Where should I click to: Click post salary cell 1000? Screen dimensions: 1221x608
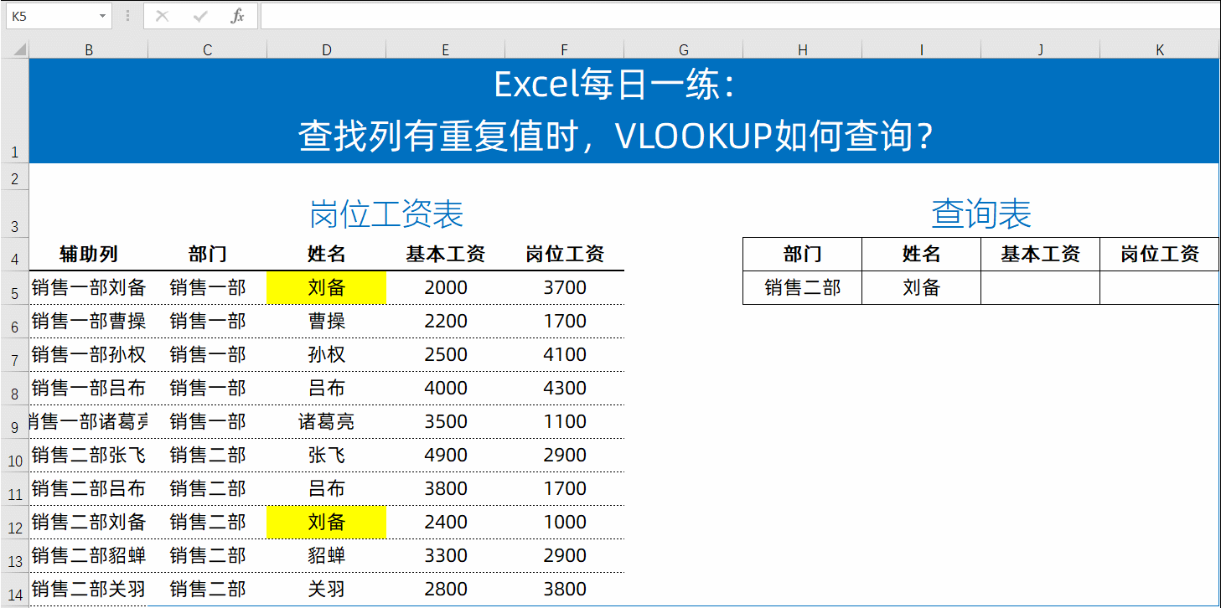point(565,523)
